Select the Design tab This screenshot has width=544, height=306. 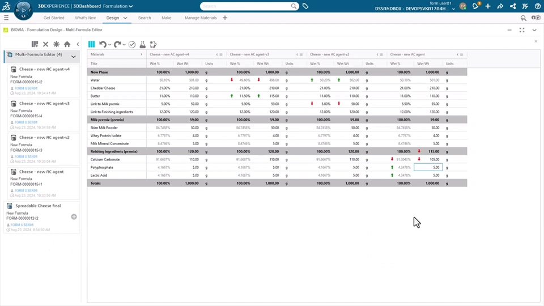pos(112,18)
